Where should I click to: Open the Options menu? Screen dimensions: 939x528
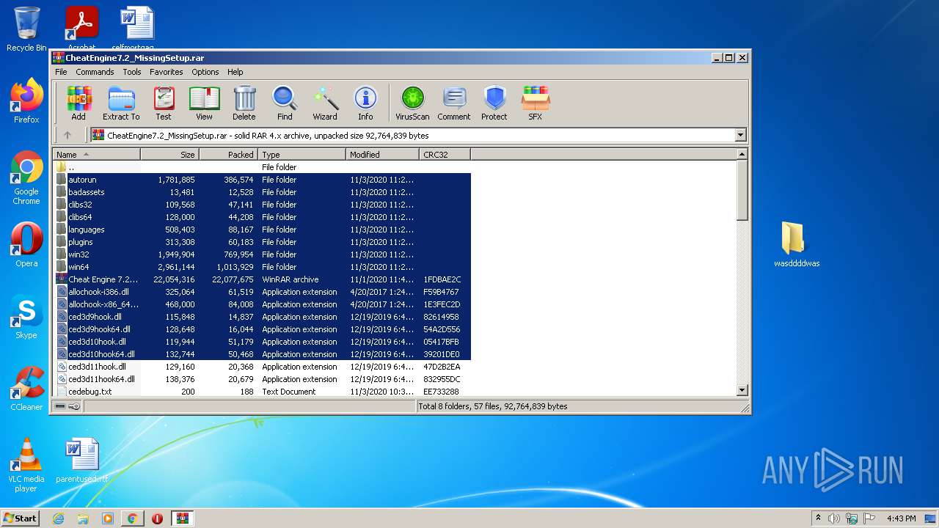pos(205,72)
